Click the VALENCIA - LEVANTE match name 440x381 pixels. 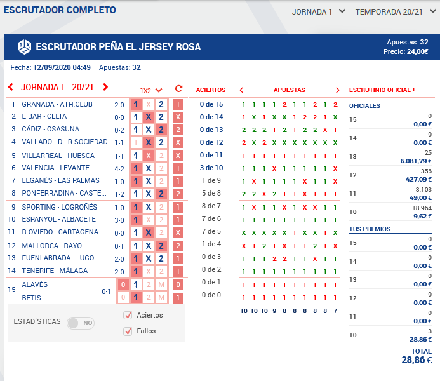tap(56, 168)
